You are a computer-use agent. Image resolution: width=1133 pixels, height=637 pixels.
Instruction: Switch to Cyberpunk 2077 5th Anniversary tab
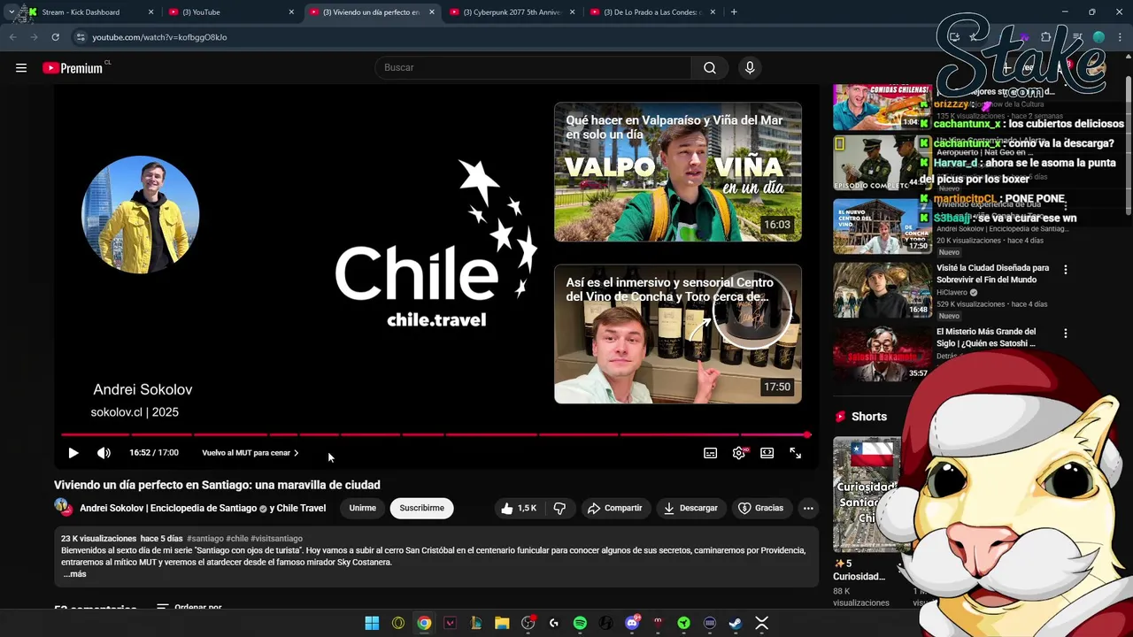click(x=513, y=12)
